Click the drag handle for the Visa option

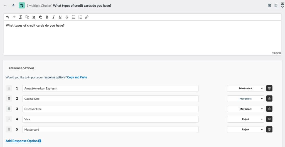(9, 119)
